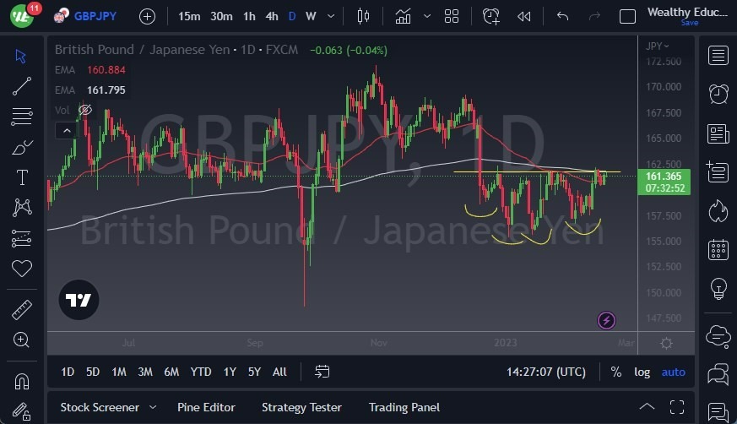Save the chart layout
Screen dimensions: 737x424
pyautogui.click(x=690, y=23)
